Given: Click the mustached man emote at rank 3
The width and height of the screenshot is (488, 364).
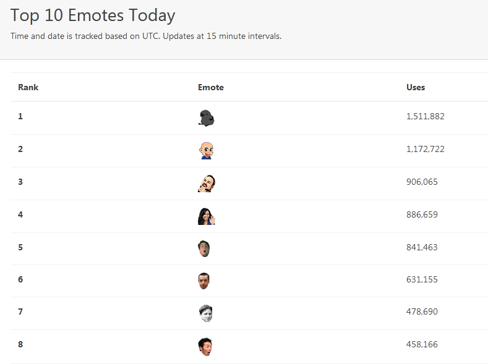Looking at the screenshot, I should pos(207,184).
